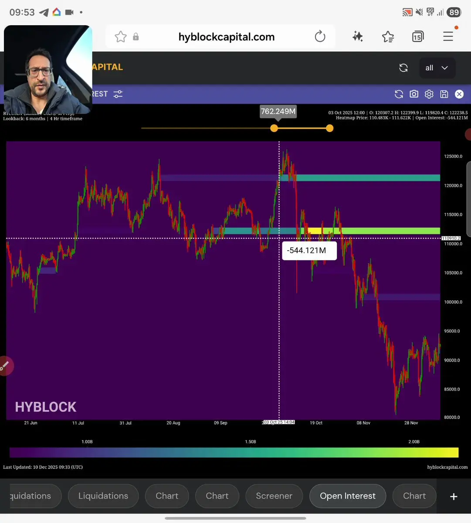Open Open Interest filter sliders icon
This screenshot has height=523, width=471.
pyautogui.click(x=118, y=94)
